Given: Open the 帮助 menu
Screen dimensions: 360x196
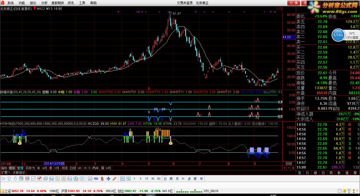Looking at the screenshot, I should pyautogui.click(x=94, y=3).
